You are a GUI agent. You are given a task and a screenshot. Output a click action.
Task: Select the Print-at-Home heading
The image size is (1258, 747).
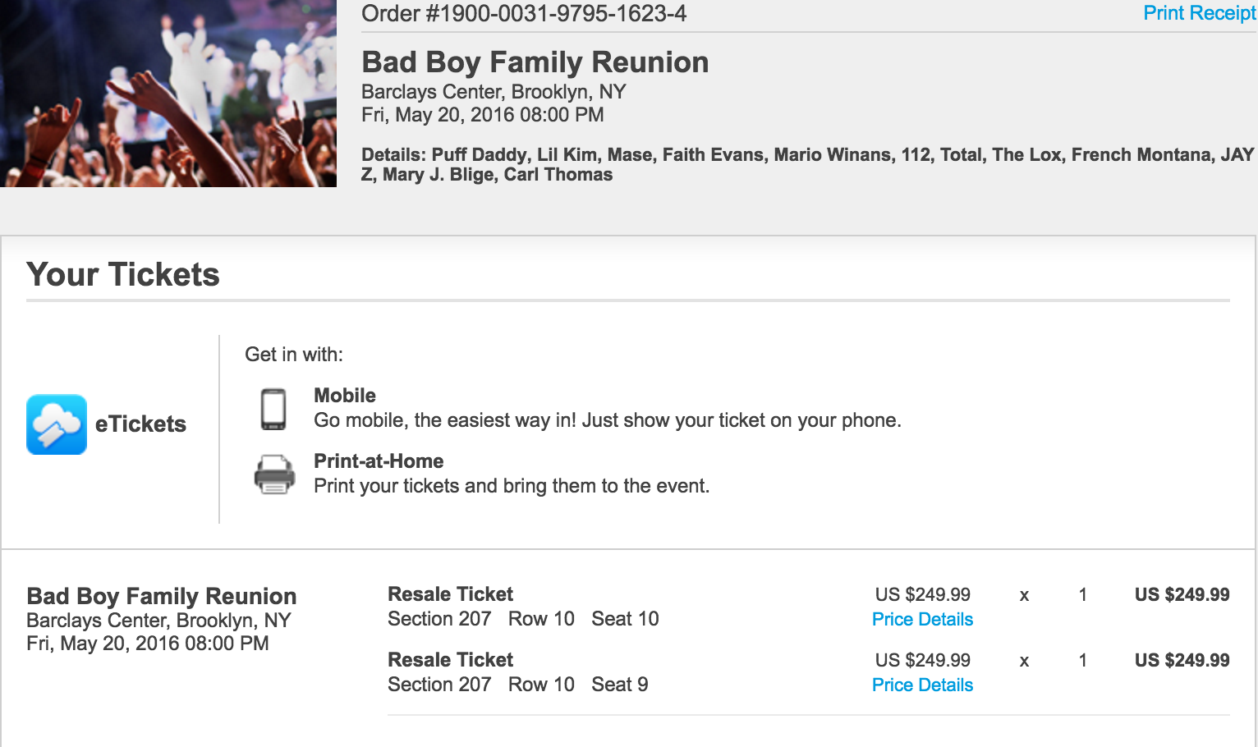pos(379,461)
